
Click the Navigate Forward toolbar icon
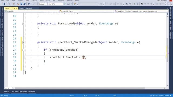tap(9, 4)
